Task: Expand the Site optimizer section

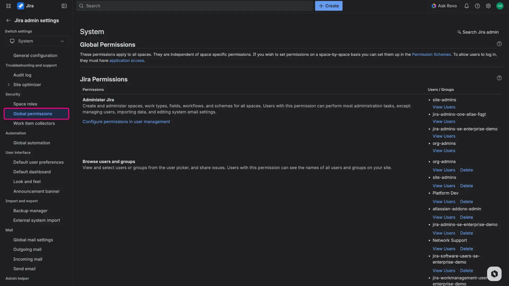Action: (9, 84)
